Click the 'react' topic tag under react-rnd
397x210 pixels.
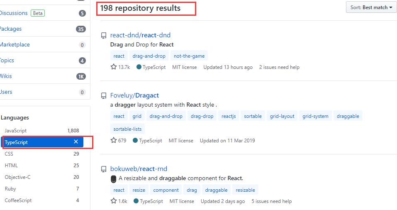(119, 190)
